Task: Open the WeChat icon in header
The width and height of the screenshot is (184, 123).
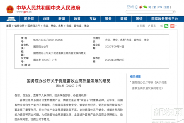Action: pos(145,7)
